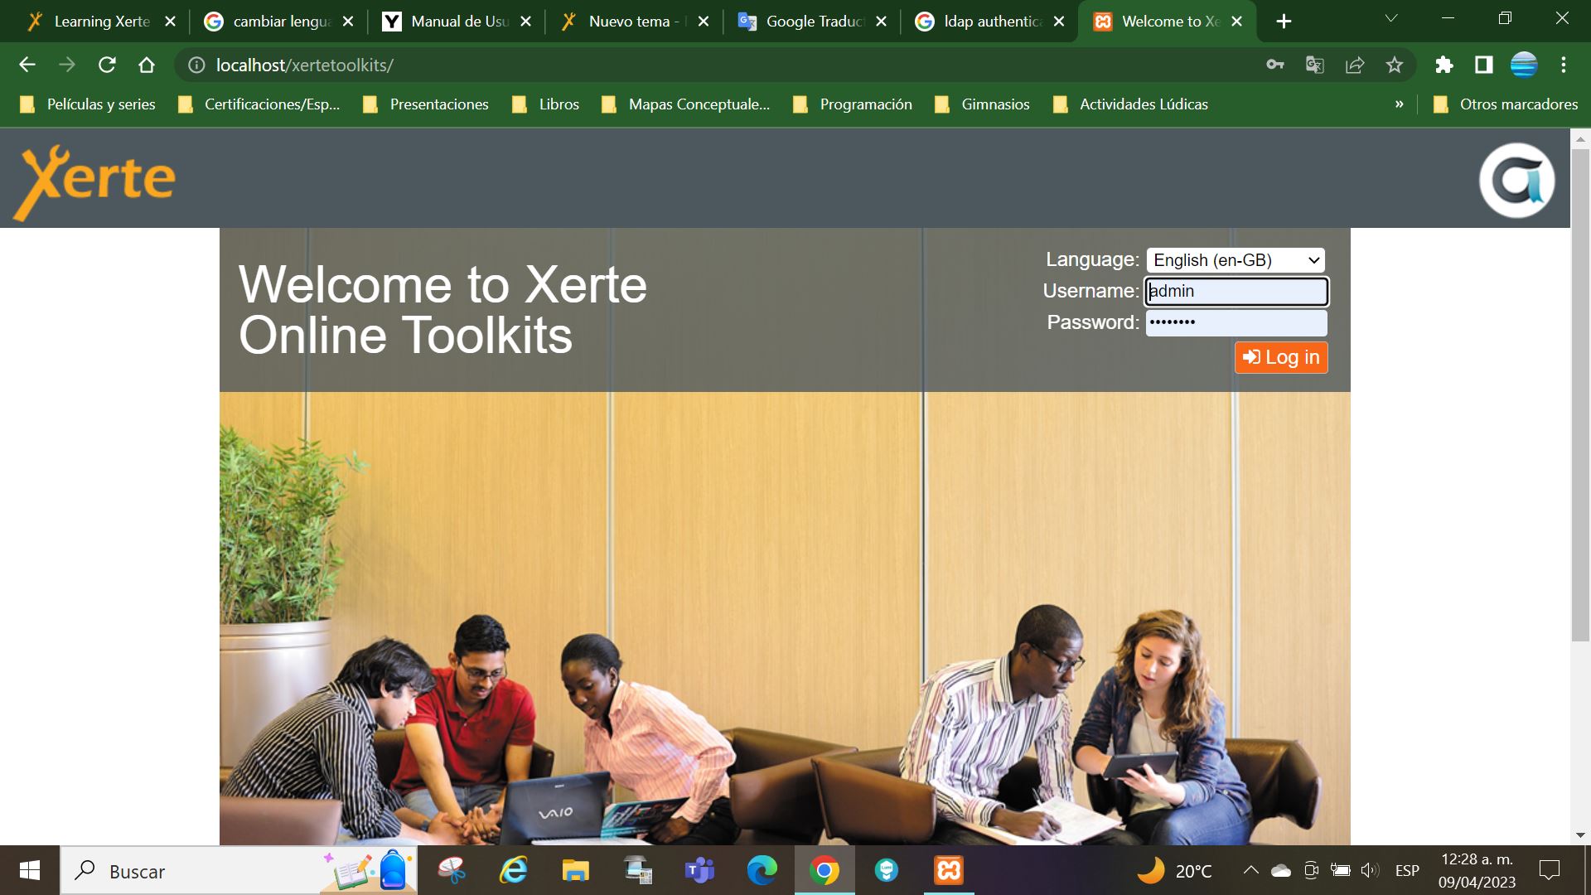The image size is (1591, 895).
Task: Open the taskbar clock showing 12:28 a. m.
Action: (x=1477, y=871)
